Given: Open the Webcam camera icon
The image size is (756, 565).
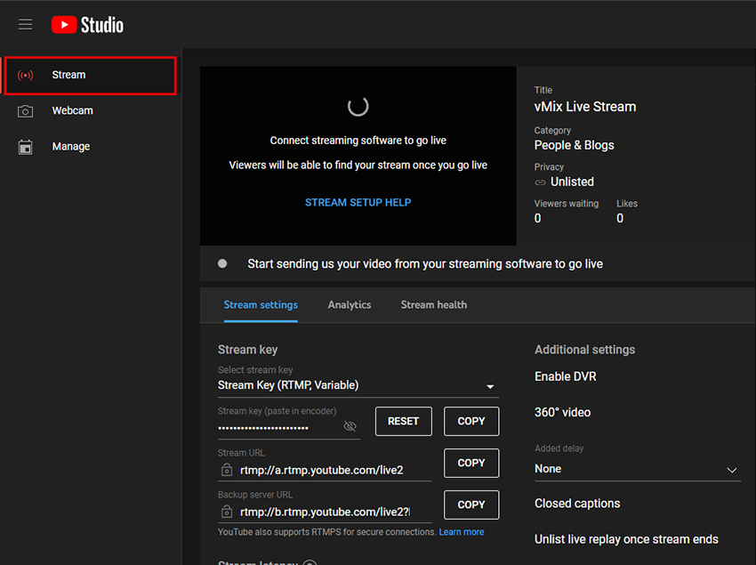Looking at the screenshot, I should [26, 111].
